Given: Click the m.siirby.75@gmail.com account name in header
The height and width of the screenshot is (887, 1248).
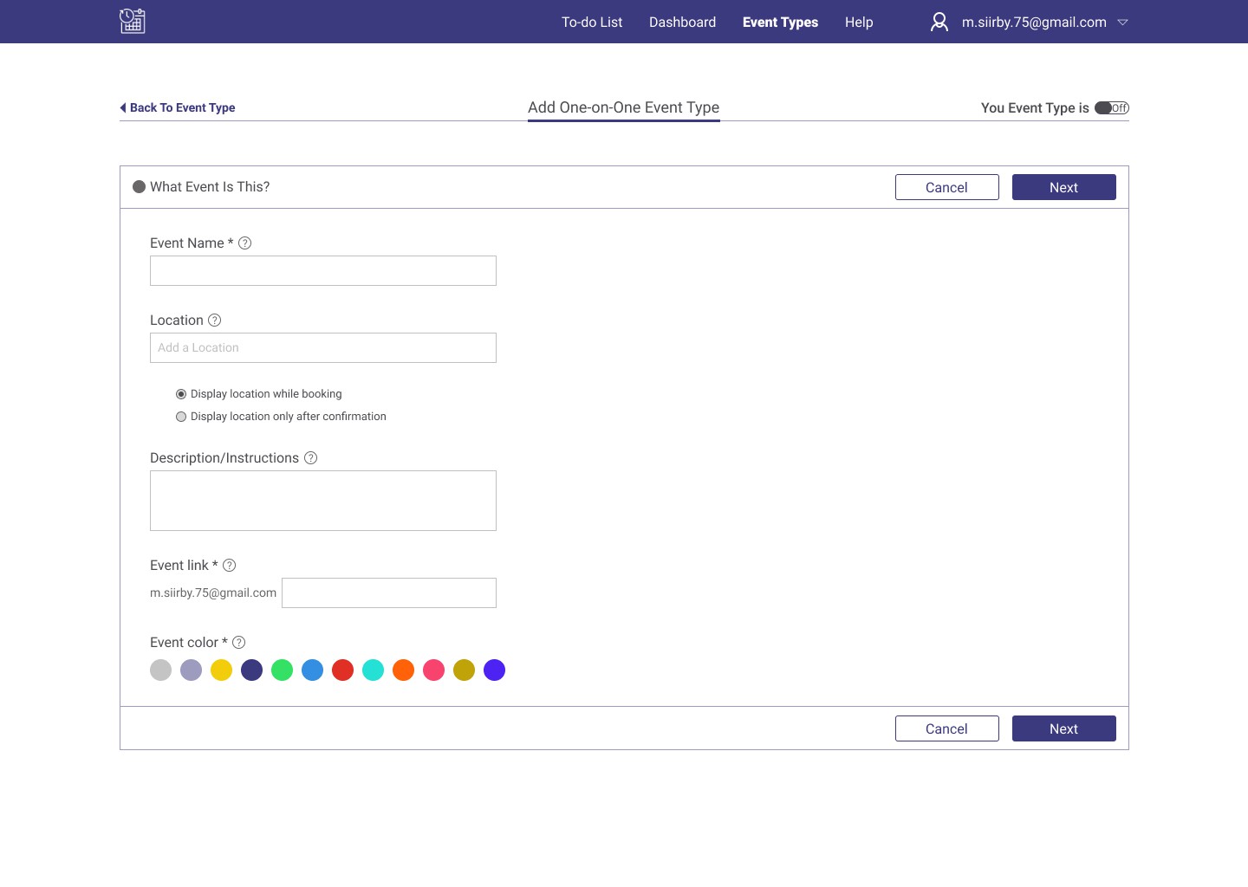Looking at the screenshot, I should point(1034,23).
